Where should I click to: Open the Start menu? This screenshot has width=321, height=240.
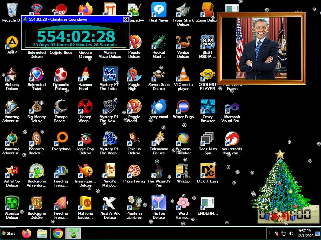[8, 233]
